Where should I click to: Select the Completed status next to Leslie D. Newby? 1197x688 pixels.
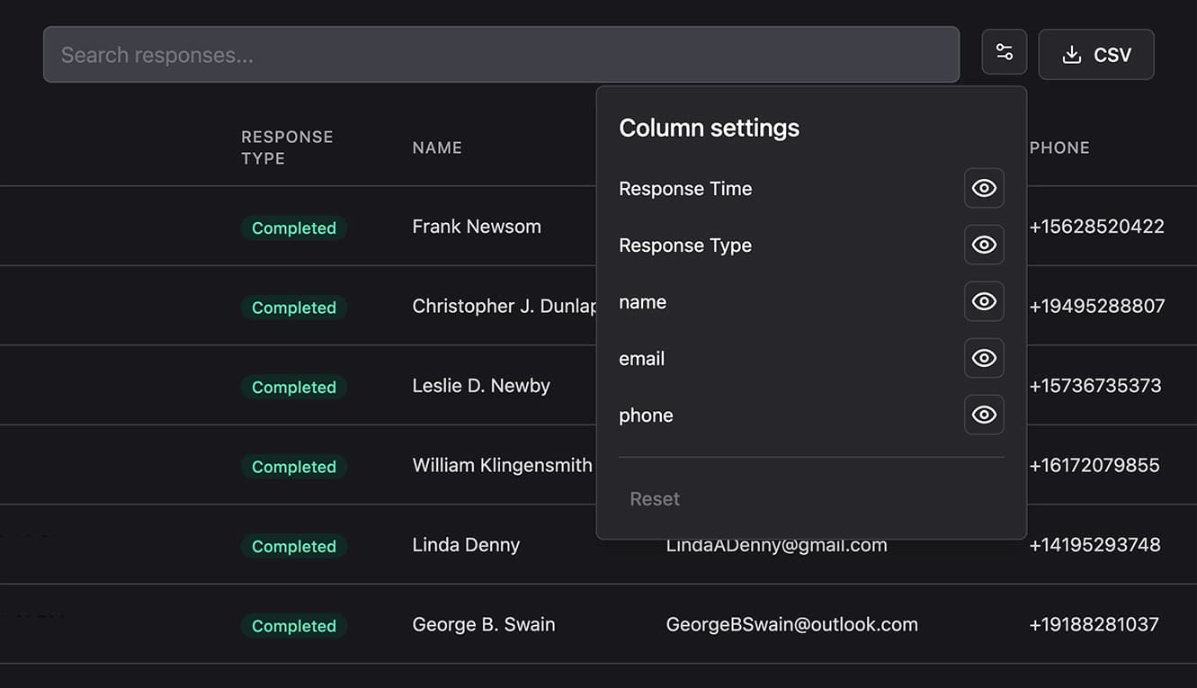[294, 387]
